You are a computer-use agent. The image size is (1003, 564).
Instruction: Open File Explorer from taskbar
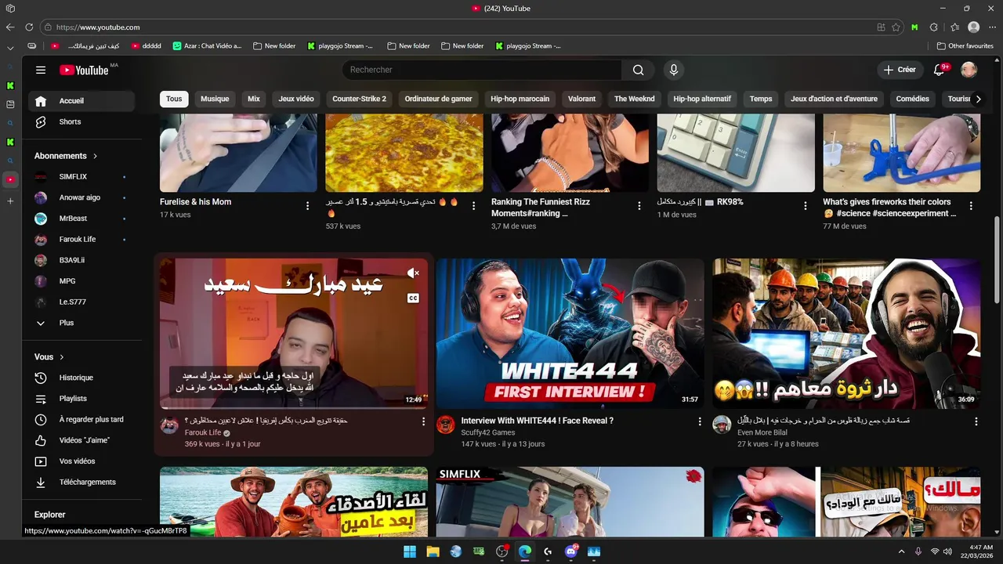[x=433, y=551]
